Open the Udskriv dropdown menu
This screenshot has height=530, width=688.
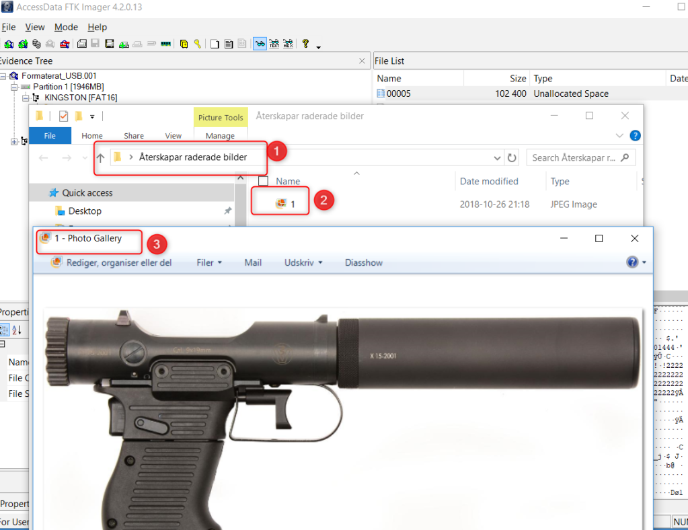pos(303,262)
